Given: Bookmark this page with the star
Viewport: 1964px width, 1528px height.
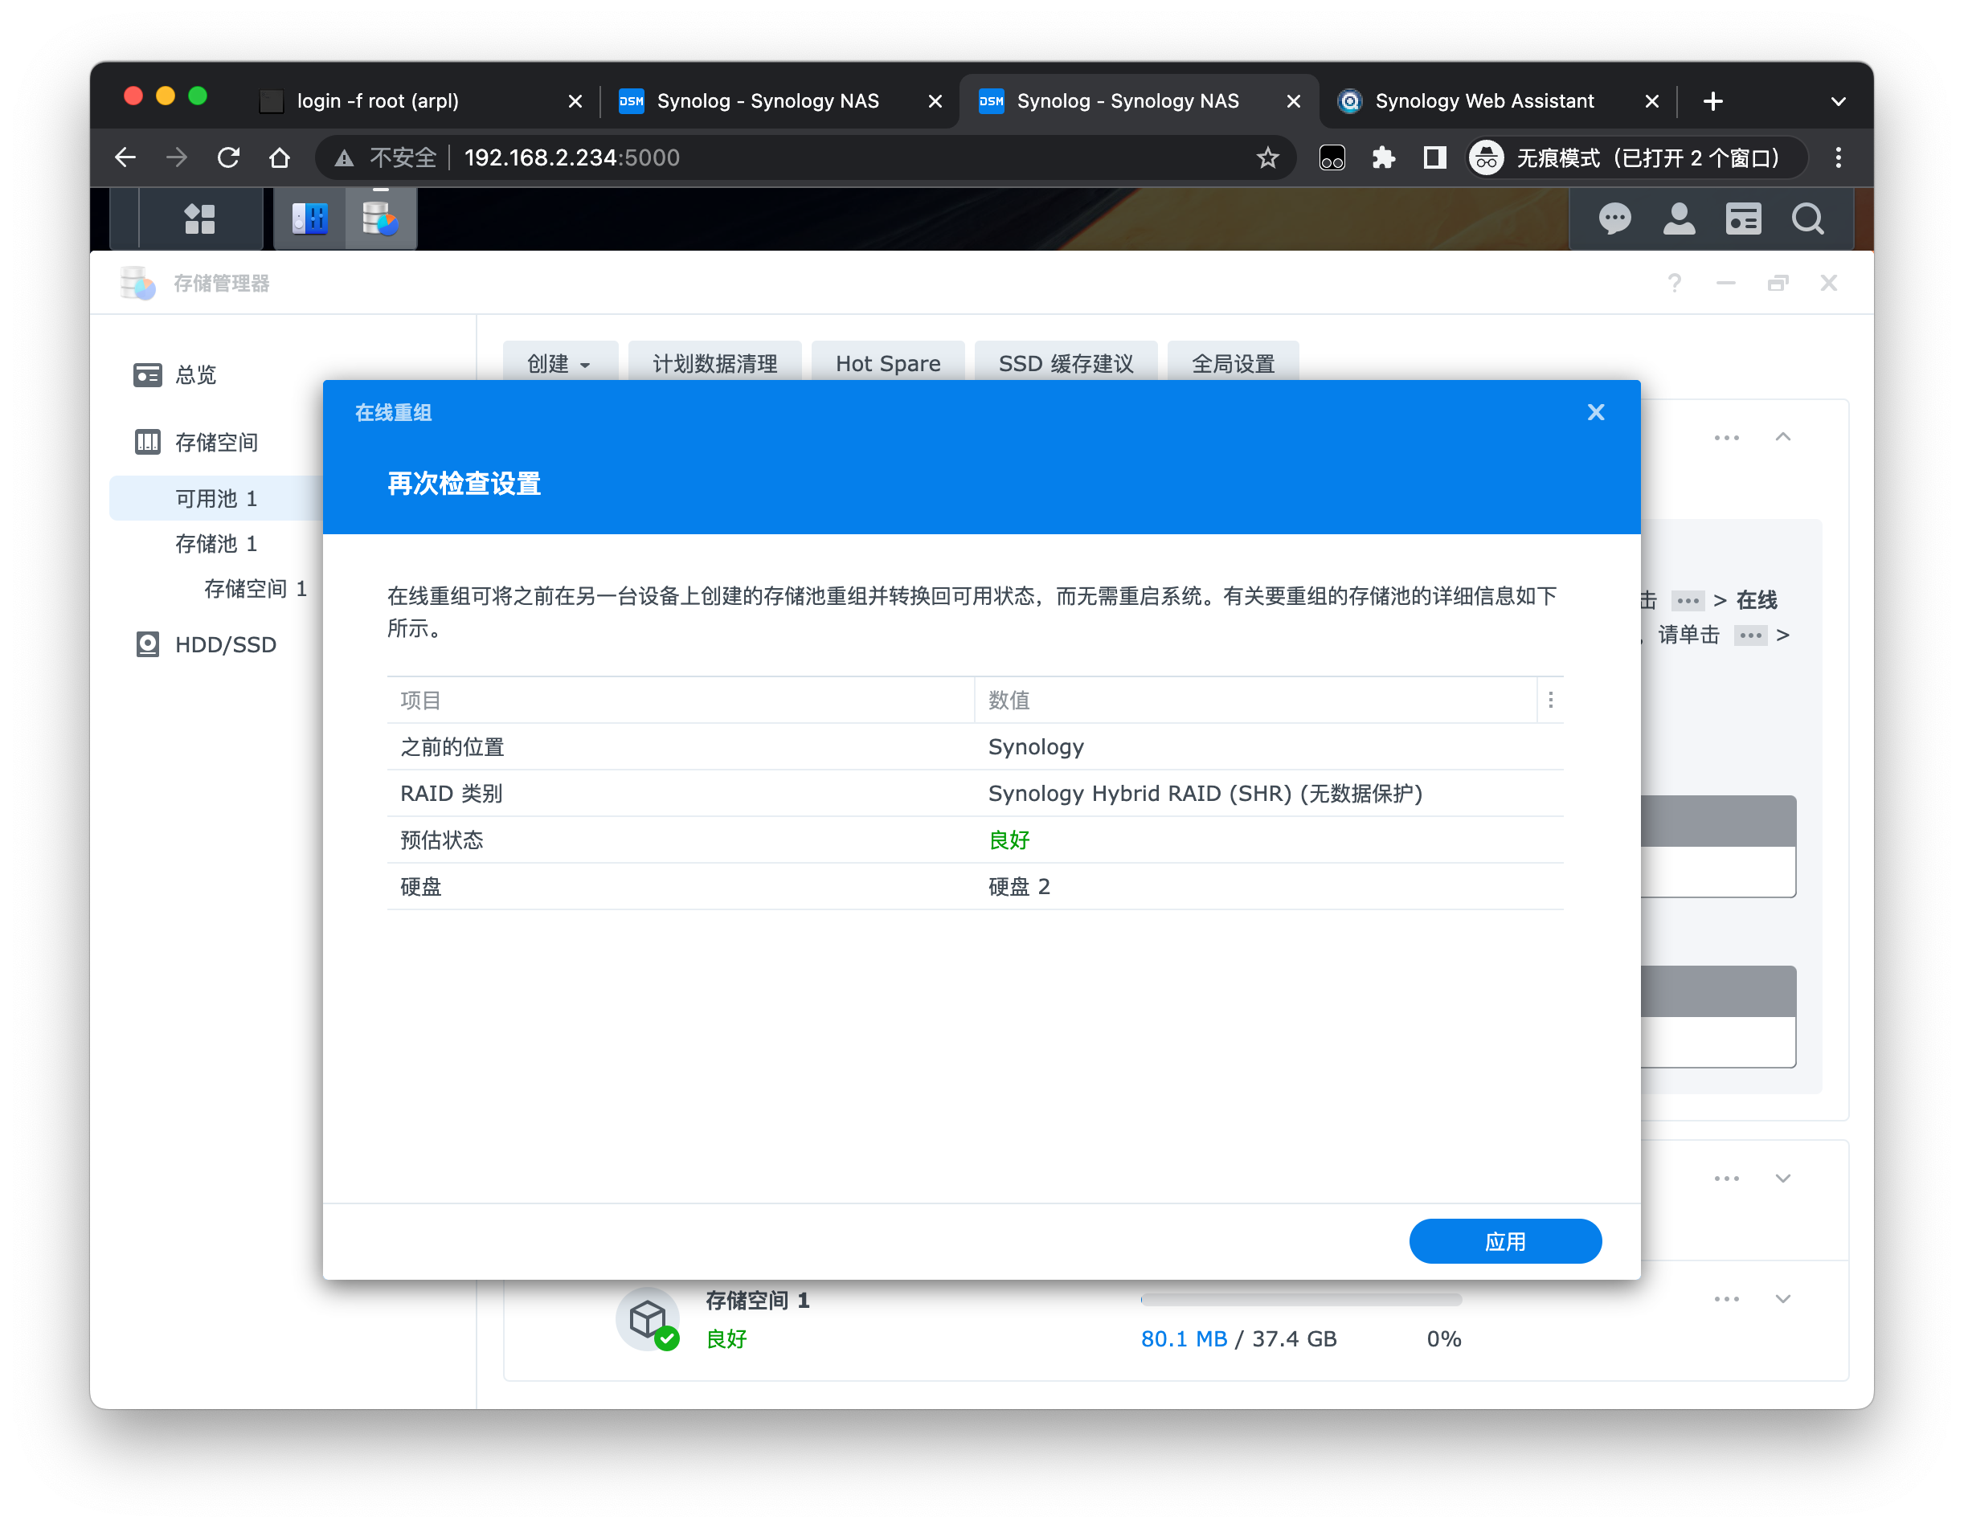Looking at the screenshot, I should [x=1267, y=158].
